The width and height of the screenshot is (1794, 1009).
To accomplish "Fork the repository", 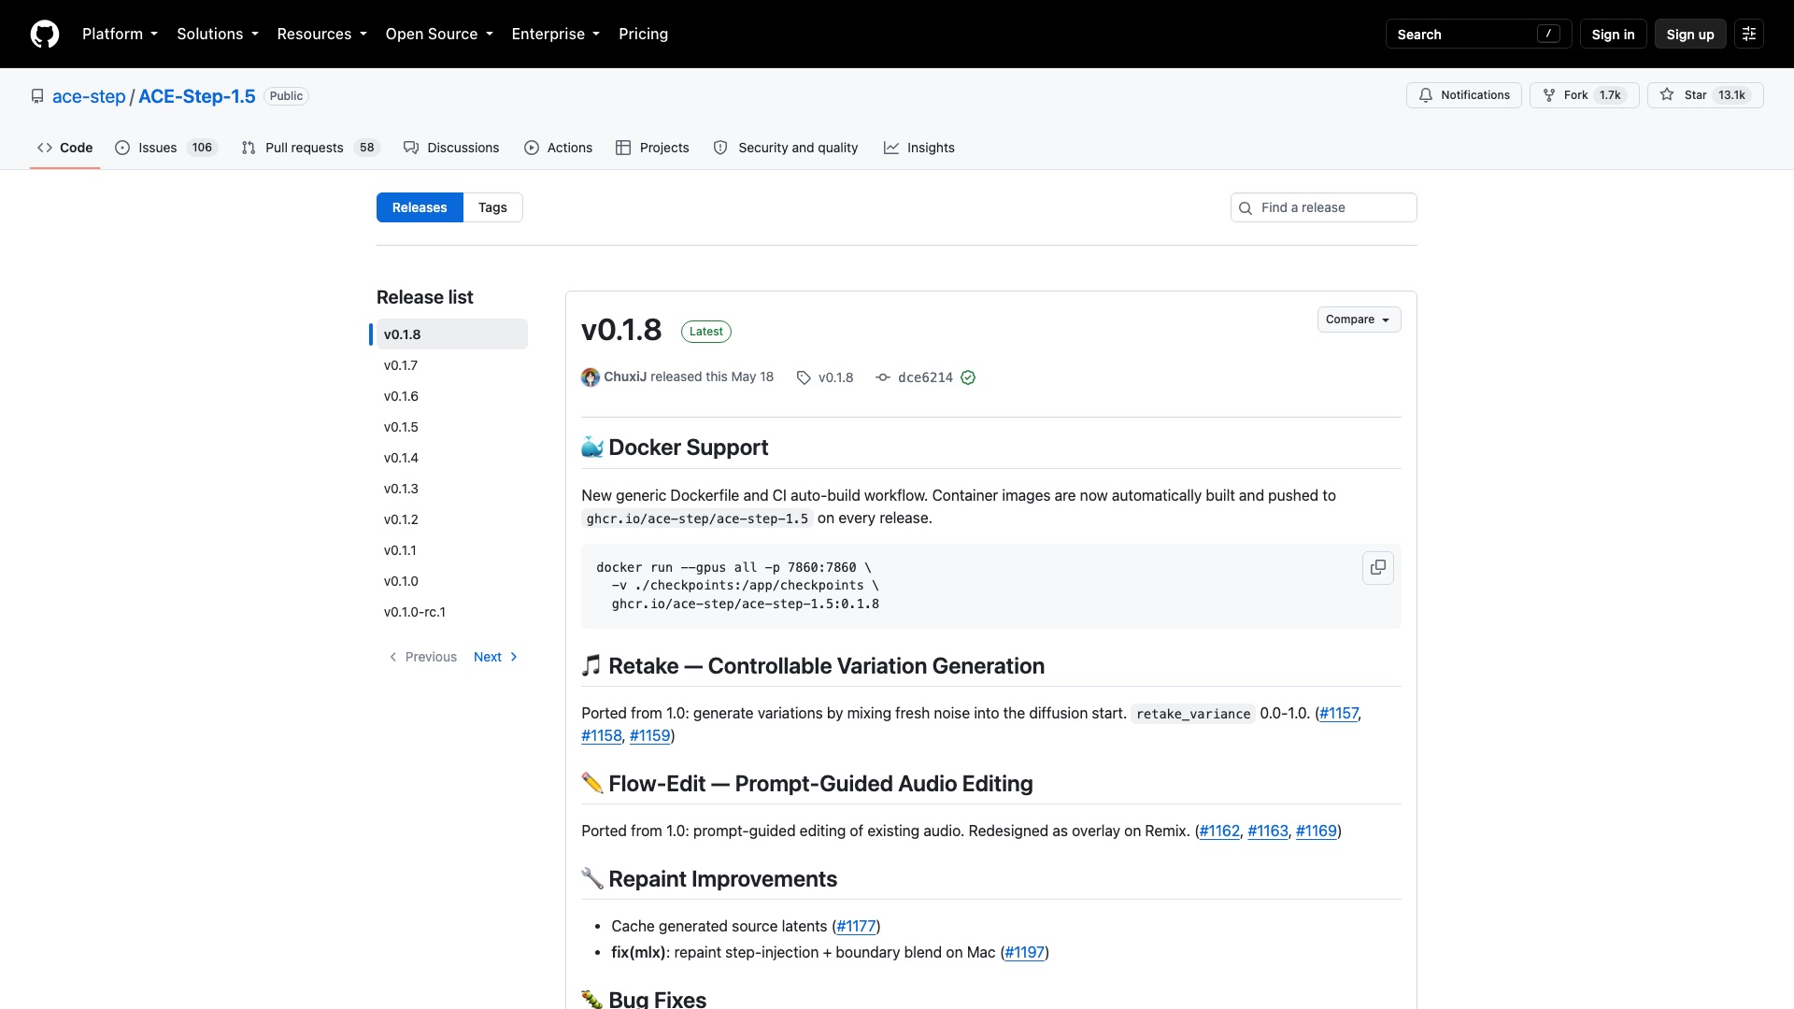I will point(1584,95).
